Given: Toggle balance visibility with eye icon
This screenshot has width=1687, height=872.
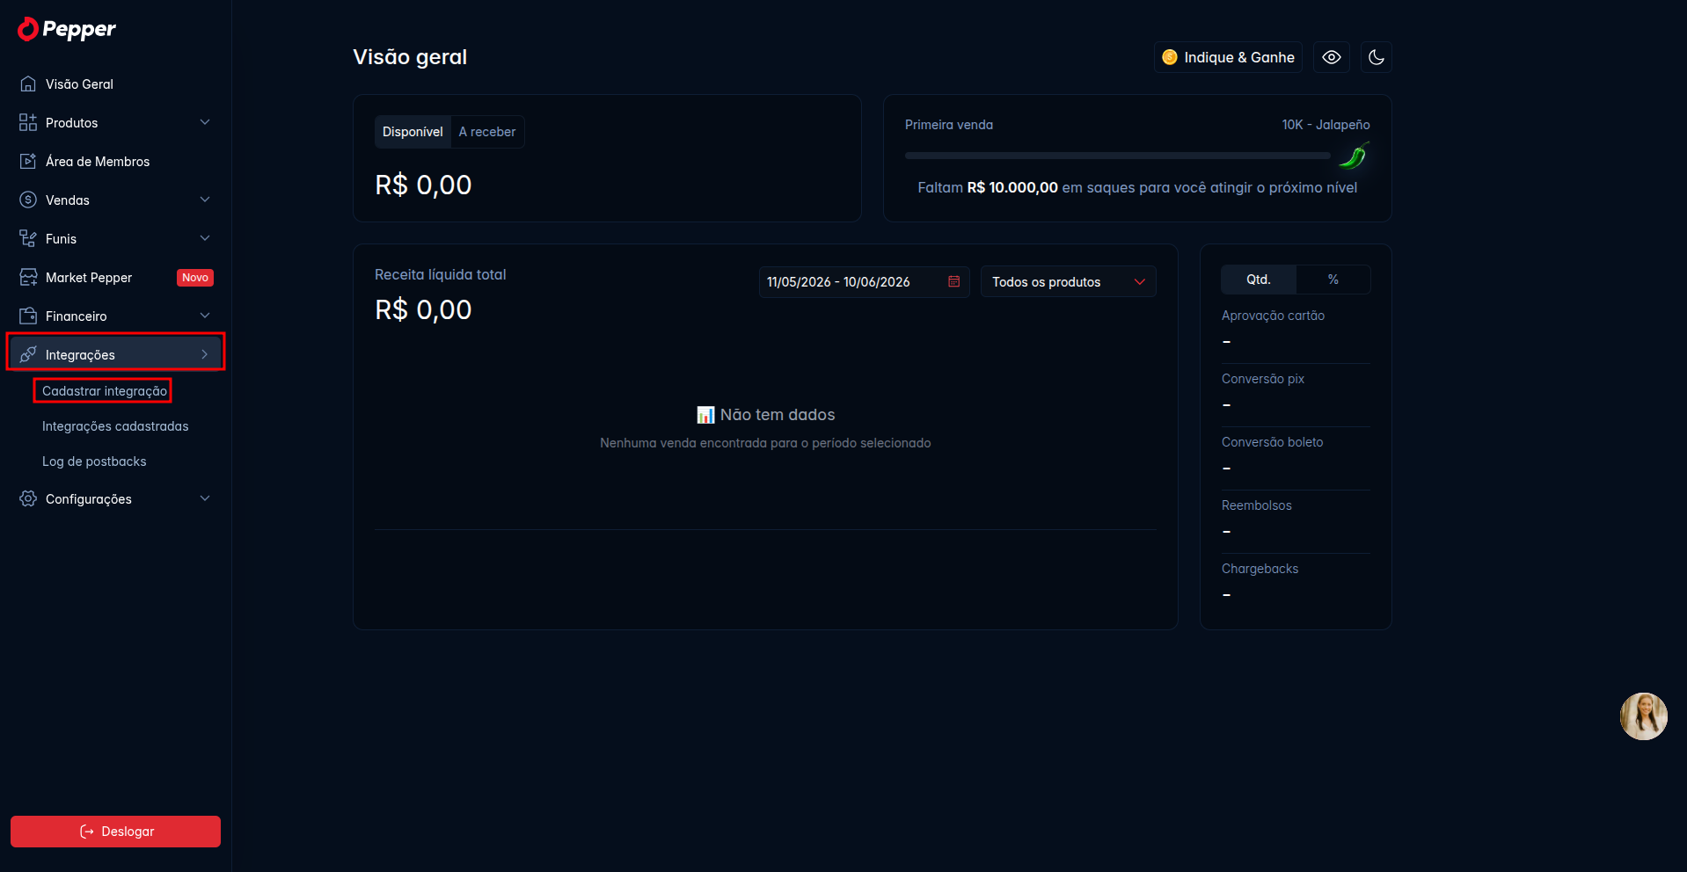Looking at the screenshot, I should [1332, 57].
